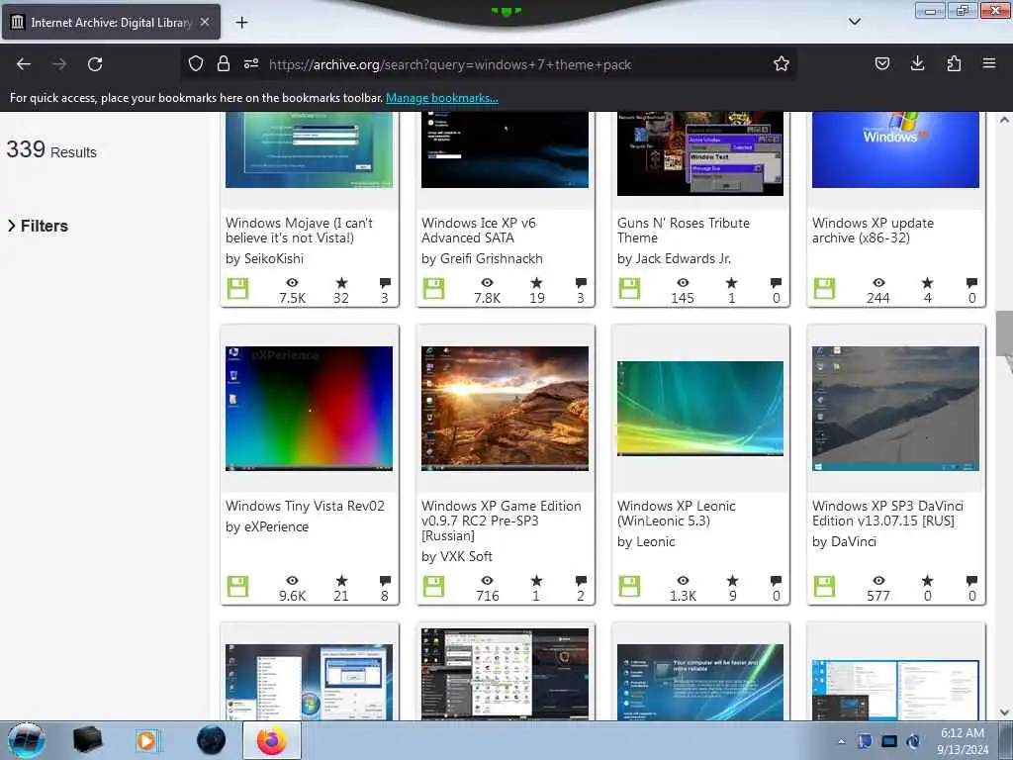Open Windows XP Game Edition title
Image resolution: width=1013 pixels, height=760 pixels.
tap(502, 521)
